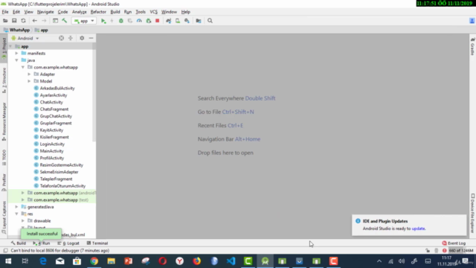Click the scroll from source target icon
This screenshot has height=268, width=476.
click(x=61, y=38)
